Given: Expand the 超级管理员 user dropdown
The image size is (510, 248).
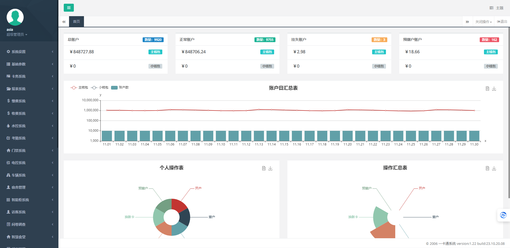Looking at the screenshot, I should click(x=17, y=34).
